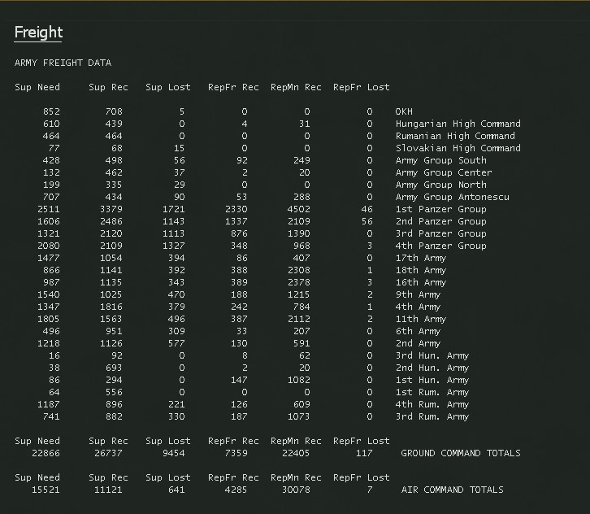Image resolution: width=590 pixels, height=514 pixels.
Task: Select Army Group Center entry
Action: click(443, 172)
